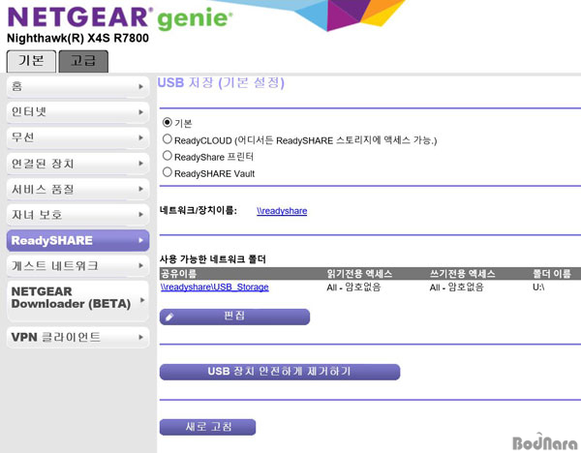Expand arrow on 서비스 품질 item
The image size is (581, 453).
[x=140, y=189]
